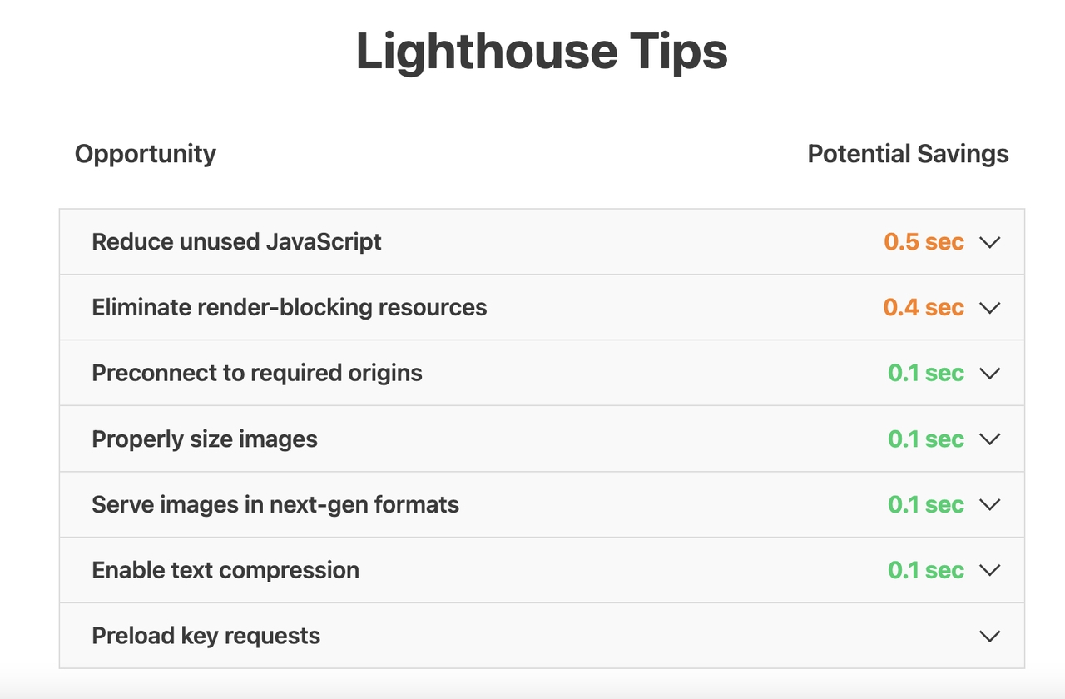Expand the Preload key requests chevron
Image resolution: width=1065 pixels, height=699 pixels.
(x=989, y=637)
